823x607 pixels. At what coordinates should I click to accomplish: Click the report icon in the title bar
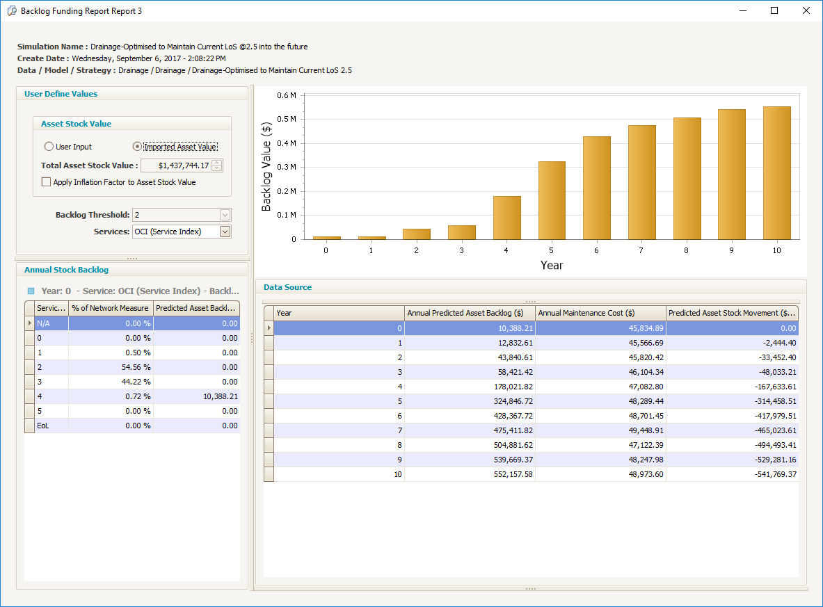coord(13,10)
